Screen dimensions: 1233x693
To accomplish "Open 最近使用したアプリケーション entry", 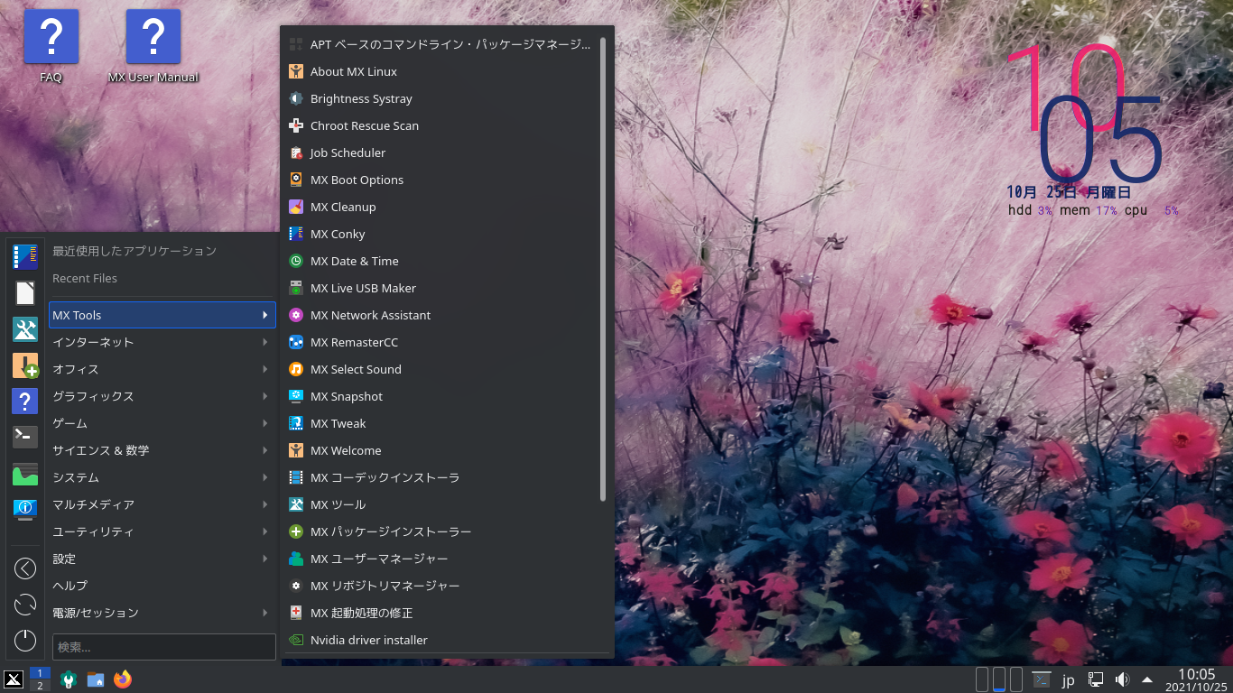I will tap(162, 251).
